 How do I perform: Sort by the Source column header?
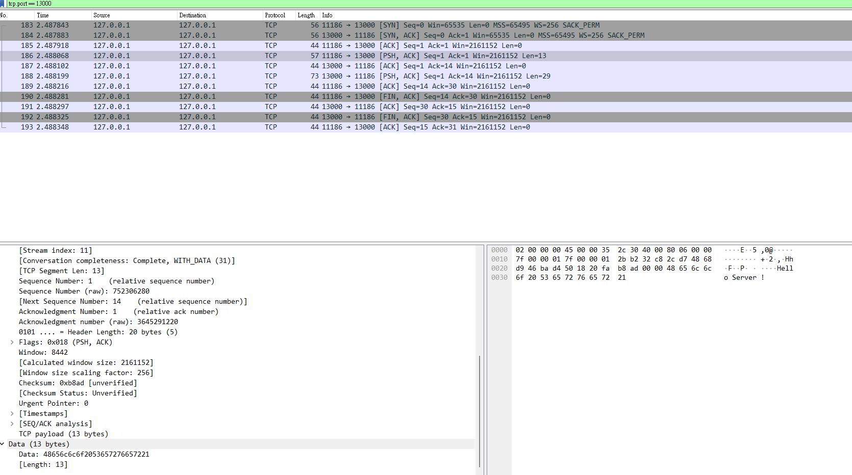102,15
